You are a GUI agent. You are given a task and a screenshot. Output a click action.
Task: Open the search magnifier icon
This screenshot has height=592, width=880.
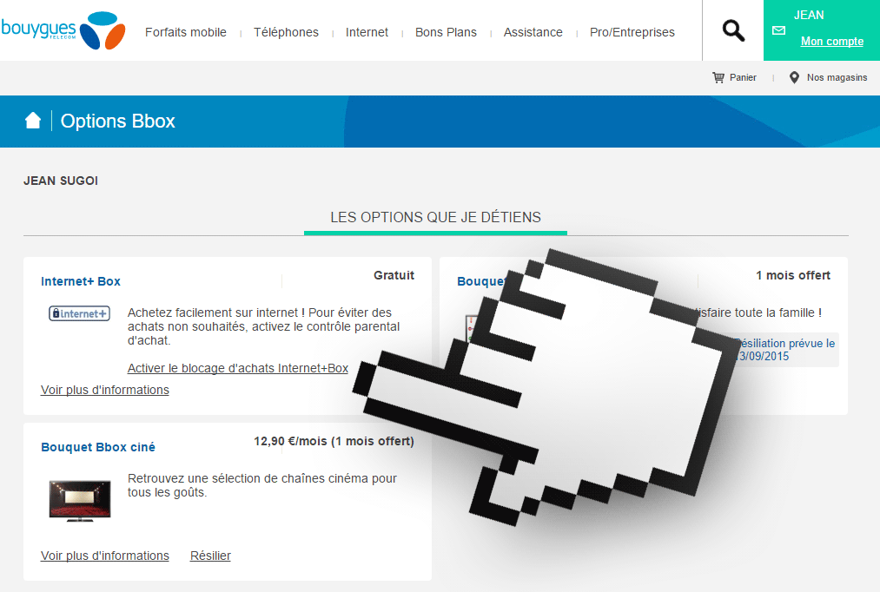[733, 30]
